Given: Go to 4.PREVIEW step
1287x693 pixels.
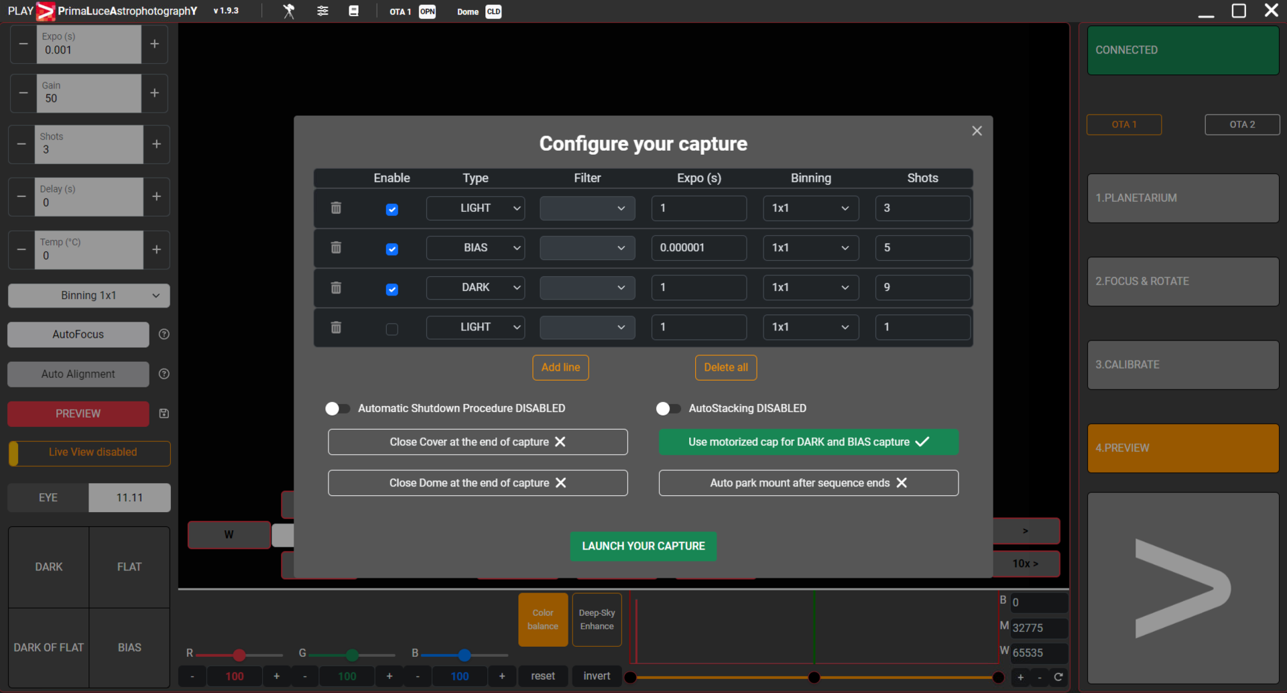Looking at the screenshot, I should (x=1183, y=448).
